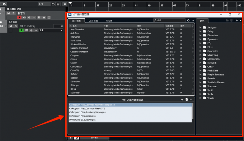Open display options arrow beside the refresh icon
244x141 pixels.
[x=193, y=20]
